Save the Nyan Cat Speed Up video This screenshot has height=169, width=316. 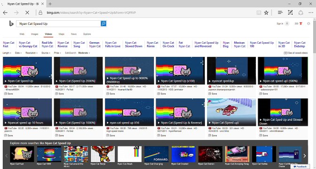coord(8,94)
